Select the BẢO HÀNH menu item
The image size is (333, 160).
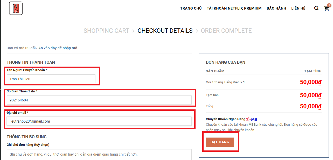[276, 8]
